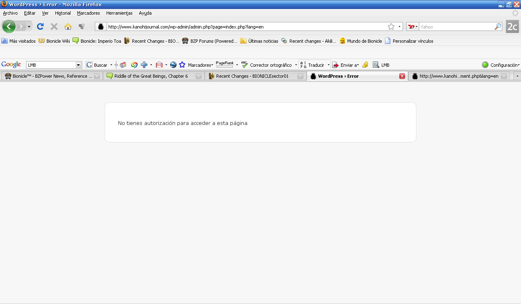This screenshot has width=521, height=304.
Task: Click the multicolor swirl icon on the Google toolbar
Action: pyautogui.click(x=134, y=65)
